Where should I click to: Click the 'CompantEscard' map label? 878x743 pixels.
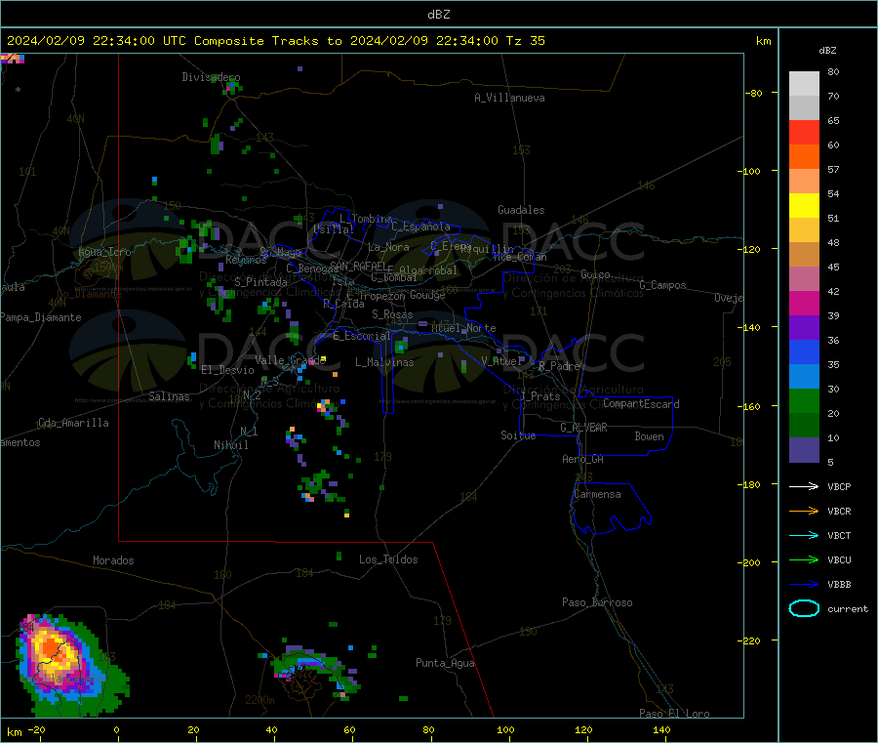(641, 404)
